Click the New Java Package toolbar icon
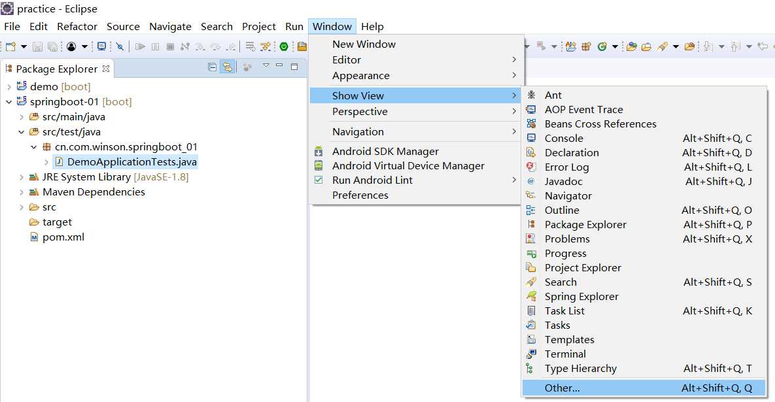The height and width of the screenshot is (402, 775). (586, 46)
